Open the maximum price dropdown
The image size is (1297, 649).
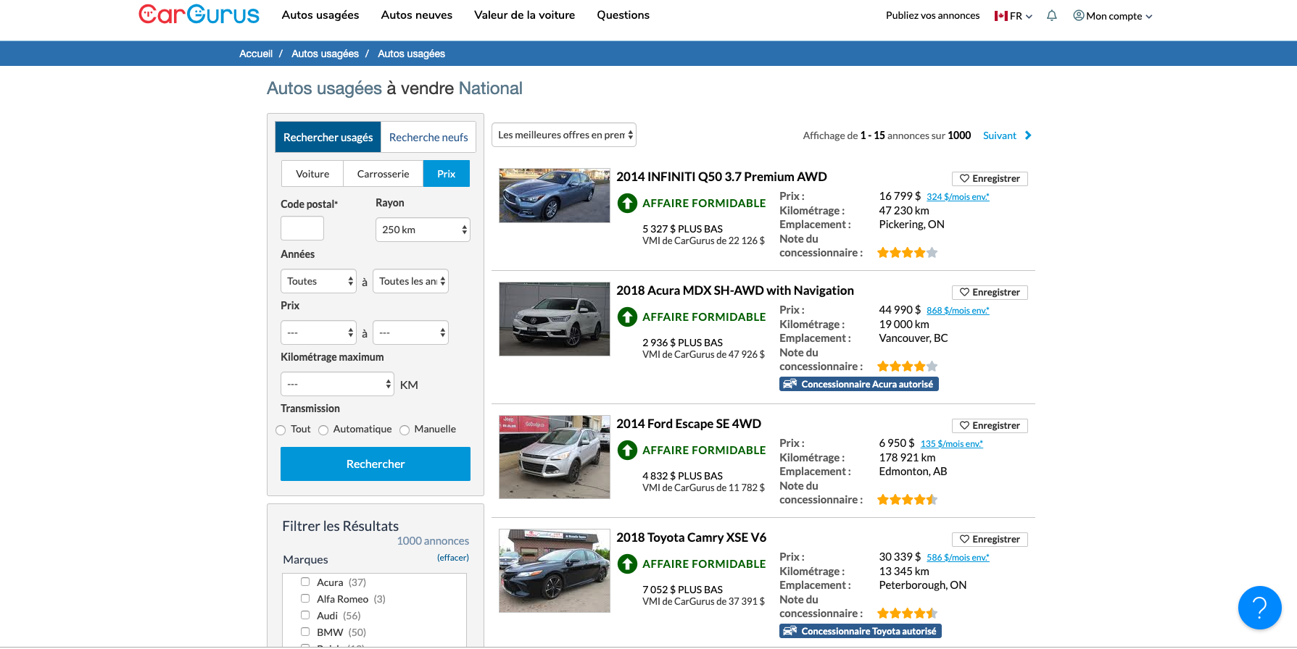pos(410,332)
